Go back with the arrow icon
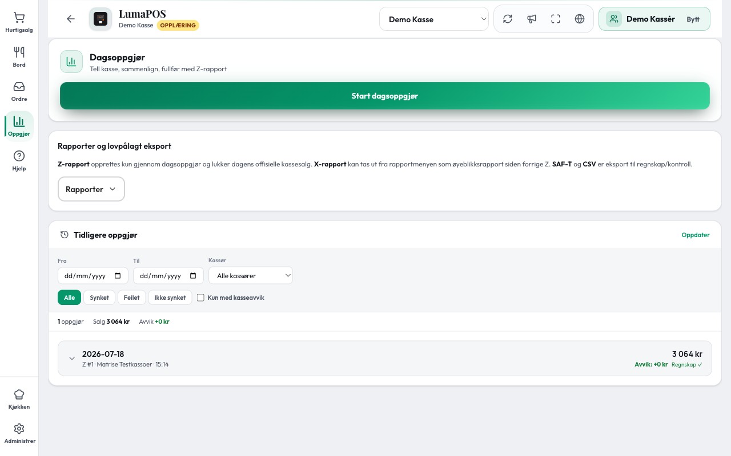Screen dimensions: 731x456 click(71, 19)
